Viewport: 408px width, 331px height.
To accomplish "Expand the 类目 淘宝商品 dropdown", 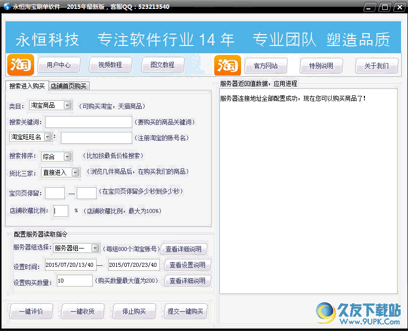I will coord(68,105).
